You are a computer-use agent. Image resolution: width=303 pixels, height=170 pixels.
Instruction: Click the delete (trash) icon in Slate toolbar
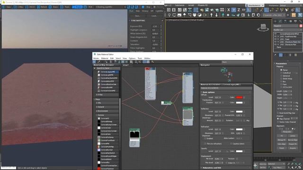(111, 62)
